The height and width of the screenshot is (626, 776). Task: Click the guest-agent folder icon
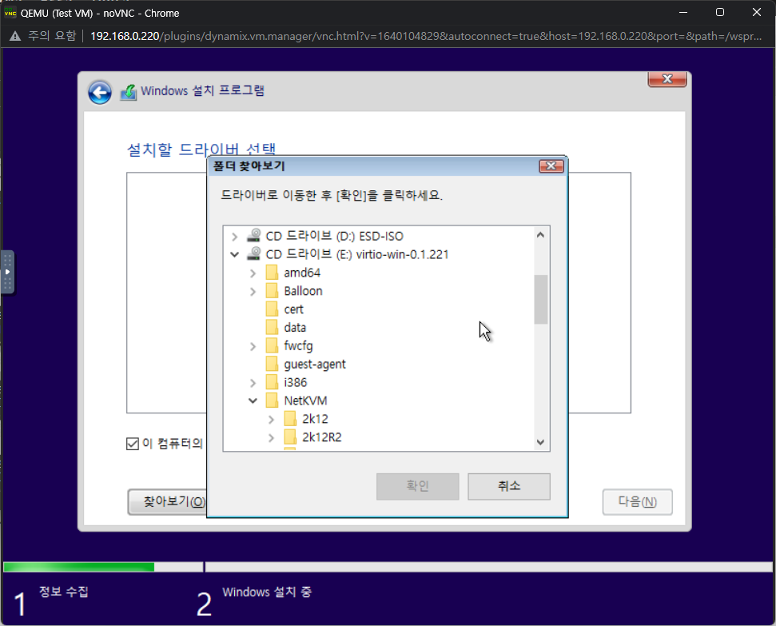pos(272,364)
